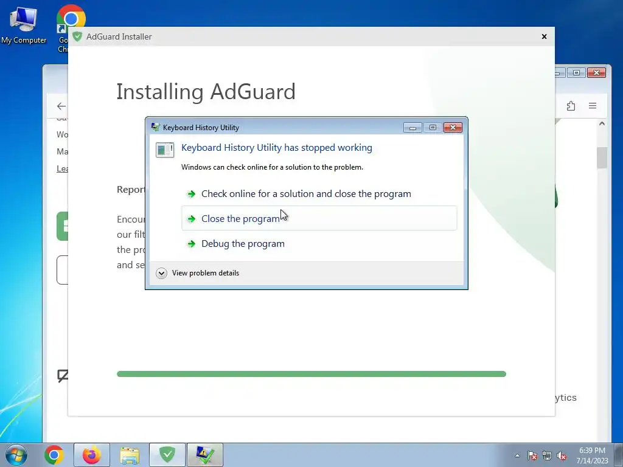Check online for a solution and close the program
The width and height of the screenshot is (623, 467).
[319, 194]
